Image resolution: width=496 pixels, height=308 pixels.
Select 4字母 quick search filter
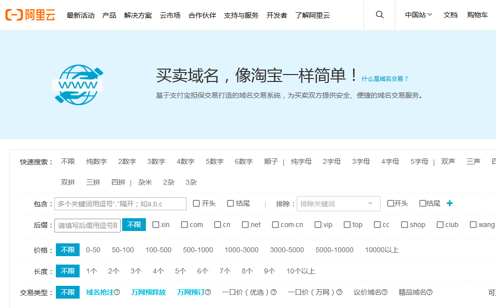tap(390, 161)
